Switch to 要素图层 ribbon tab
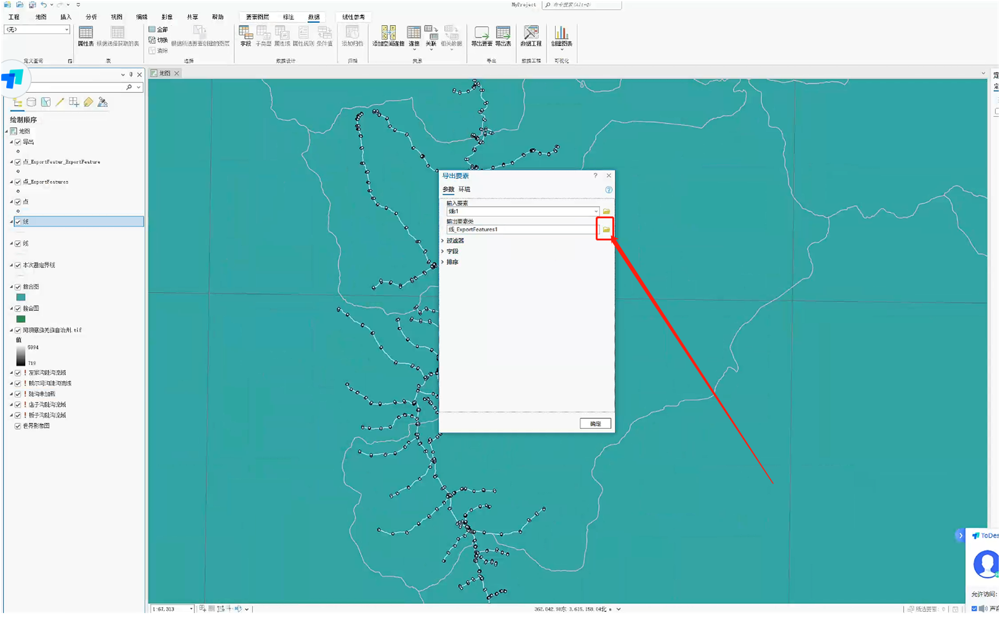The width and height of the screenshot is (1005, 618). coord(257,17)
